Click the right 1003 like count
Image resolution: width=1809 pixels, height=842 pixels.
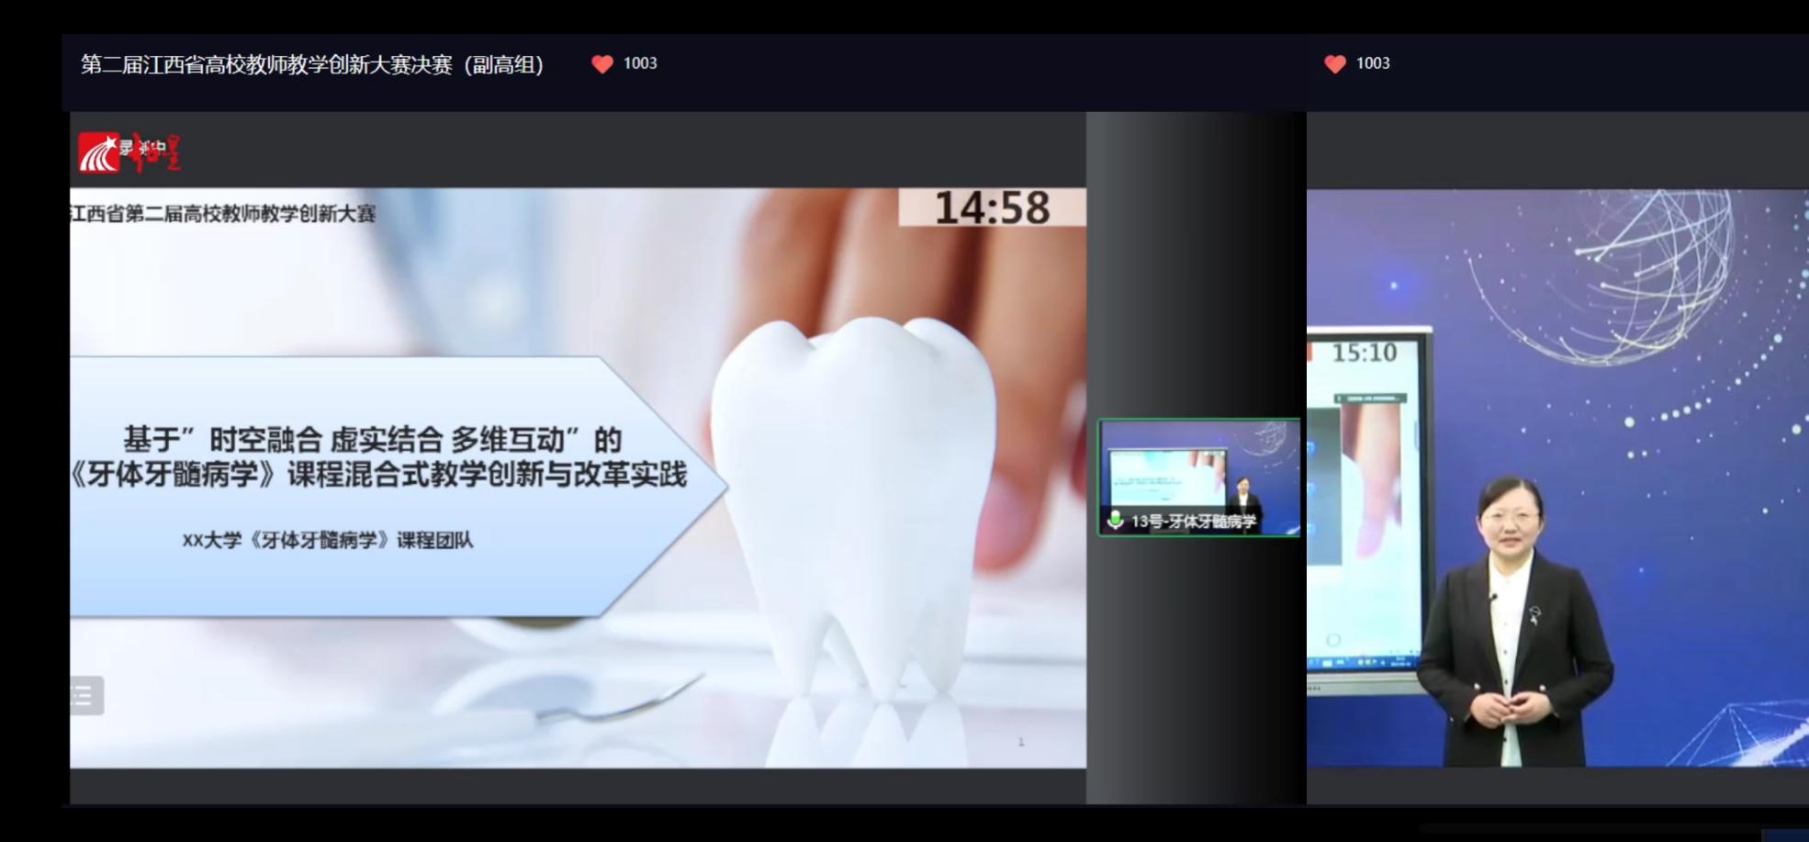[x=1373, y=63]
